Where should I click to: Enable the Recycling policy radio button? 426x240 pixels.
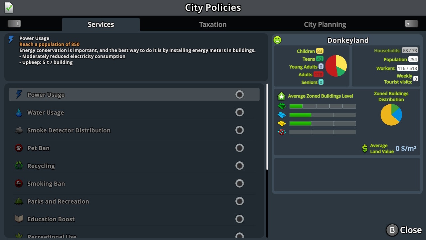(240, 166)
